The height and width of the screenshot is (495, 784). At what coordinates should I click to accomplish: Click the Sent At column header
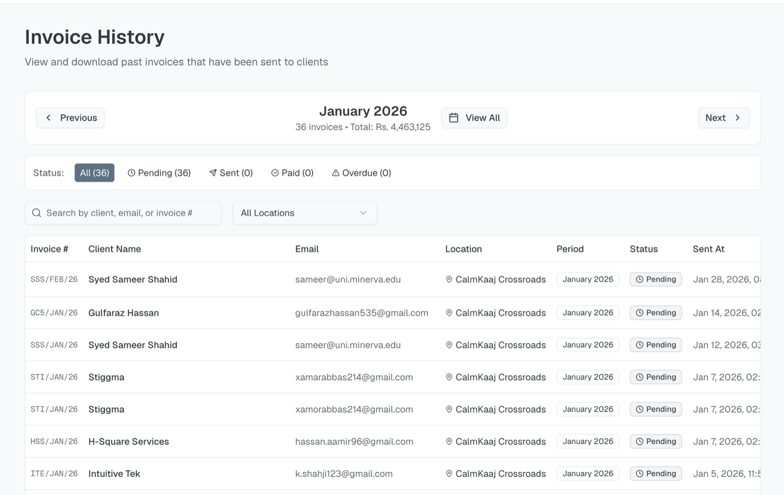click(709, 249)
